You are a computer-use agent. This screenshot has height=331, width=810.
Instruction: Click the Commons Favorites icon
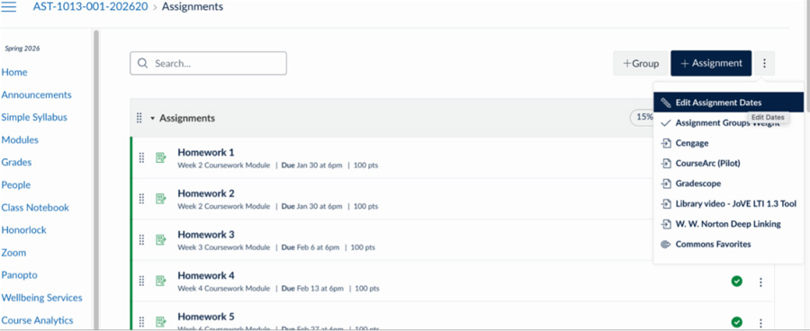point(666,245)
